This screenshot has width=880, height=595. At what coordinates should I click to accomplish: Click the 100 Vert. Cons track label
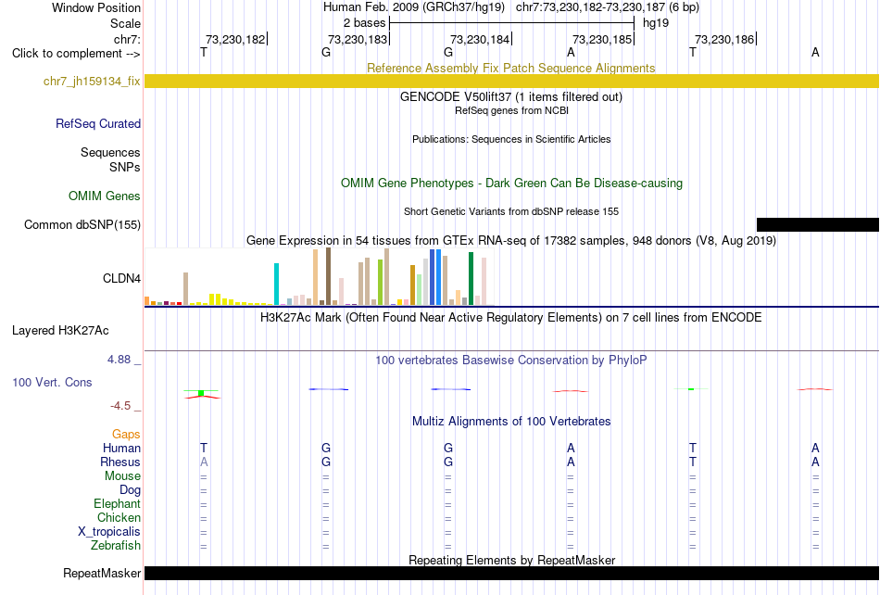pos(52,382)
